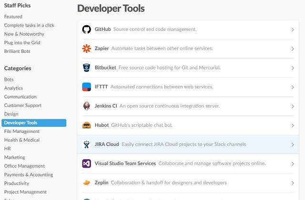Click the GitHub octocat icon
The image size is (305, 200).
[87, 29]
